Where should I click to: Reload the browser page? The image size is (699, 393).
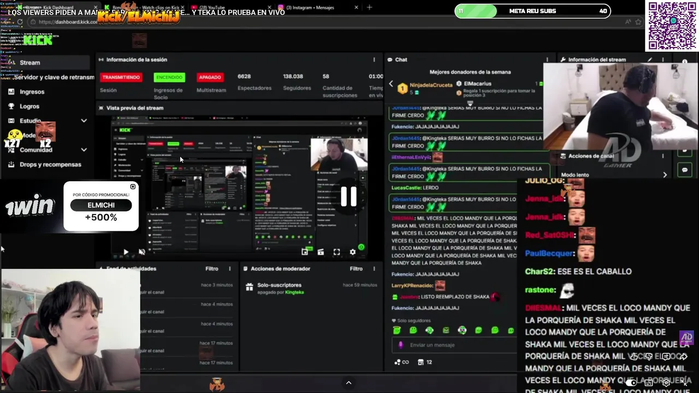[x=20, y=22]
